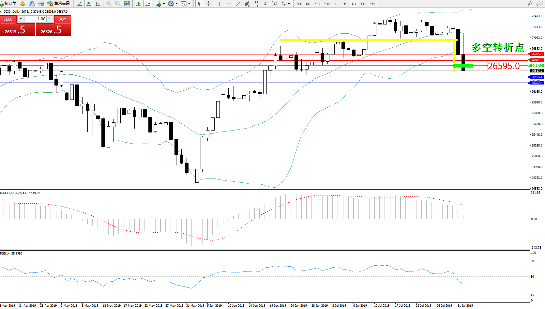Viewport: 545px width, 309px height.
Task: Toggle chart auto scroll
Action: (138, 4)
